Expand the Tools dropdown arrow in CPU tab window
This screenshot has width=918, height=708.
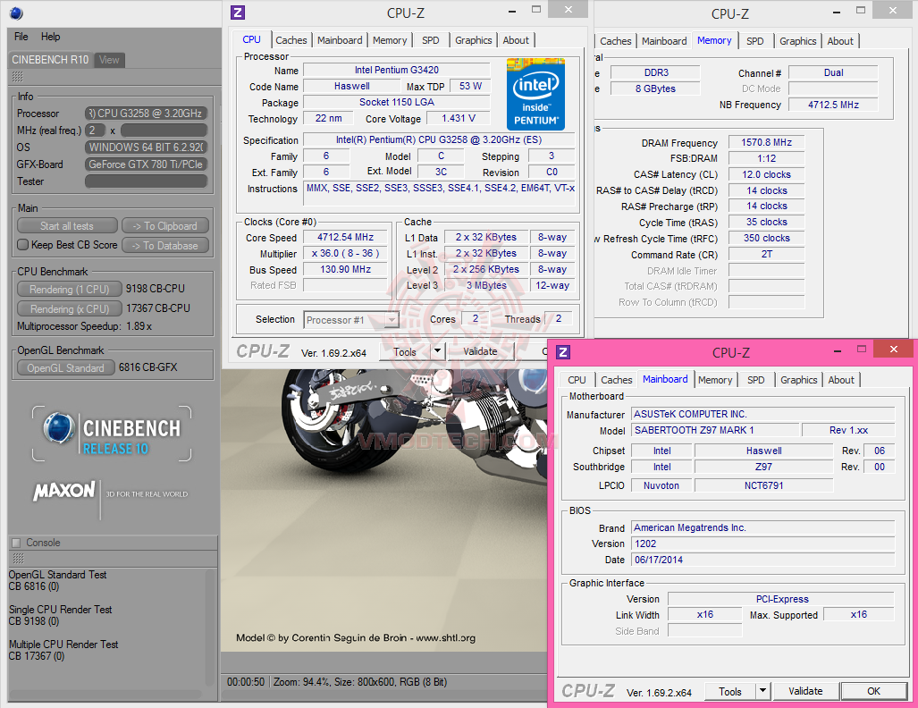(437, 351)
